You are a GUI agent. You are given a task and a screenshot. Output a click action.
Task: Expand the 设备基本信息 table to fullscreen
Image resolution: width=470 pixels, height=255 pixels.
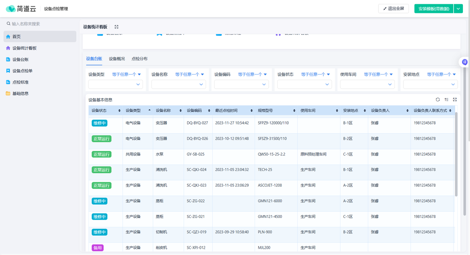pos(455,100)
